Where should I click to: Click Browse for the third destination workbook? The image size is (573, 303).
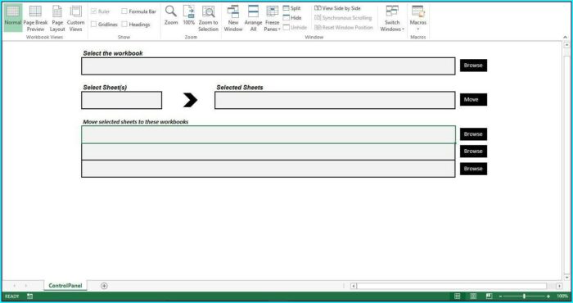point(473,169)
